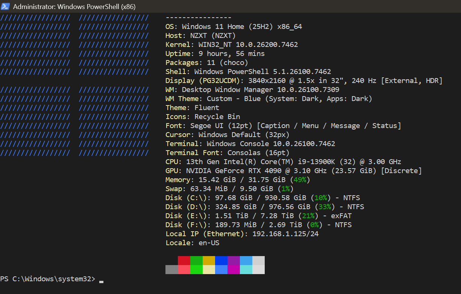Click the 'Icons: Recycle Bin' line
The image size is (461, 294).
[203, 117]
